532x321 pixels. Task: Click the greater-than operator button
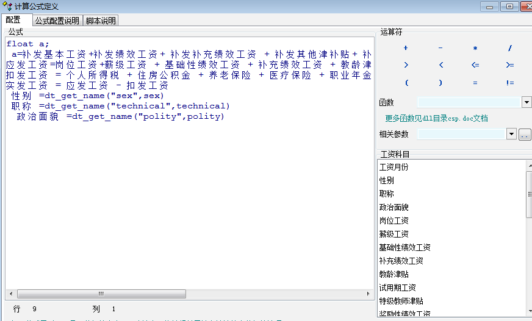pyautogui.click(x=406, y=65)
